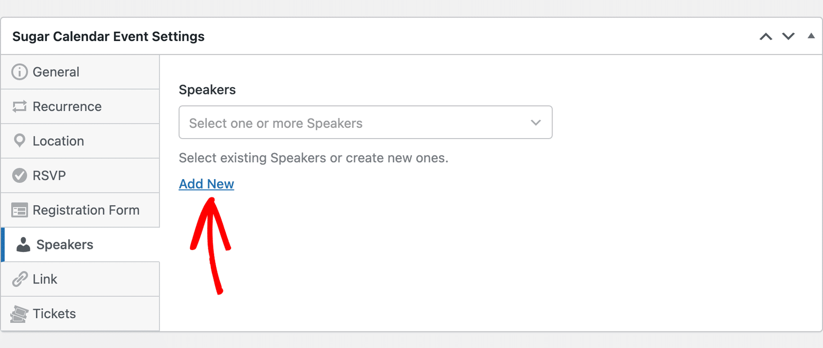Screen dimensions: 823x348
Task: Open the Speakers select dropdown field
Action: click(366, 122)
